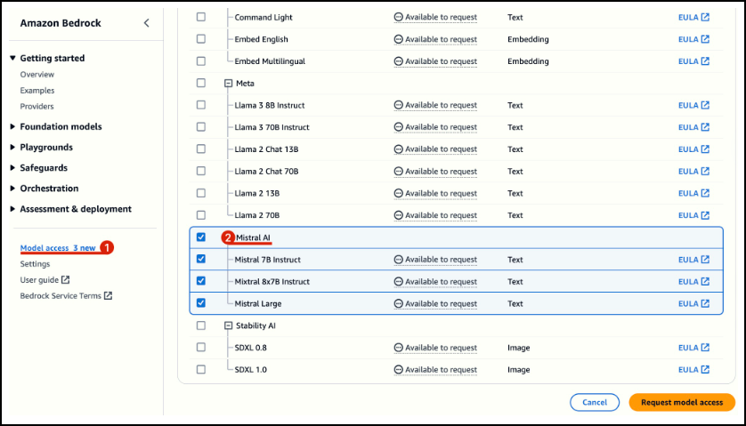Check the SDXL 1.0 checkbox
The image size is (746, 426).
point(201,369)
